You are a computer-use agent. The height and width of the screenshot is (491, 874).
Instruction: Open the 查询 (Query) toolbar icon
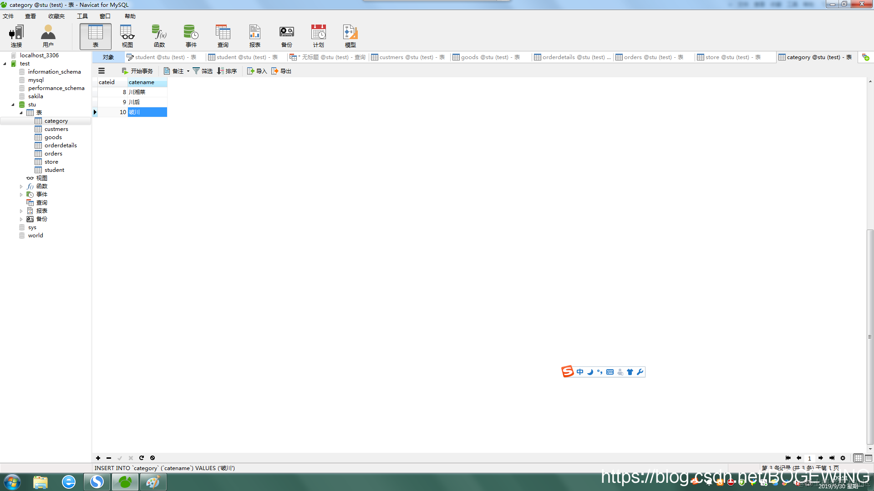point(223,36)
